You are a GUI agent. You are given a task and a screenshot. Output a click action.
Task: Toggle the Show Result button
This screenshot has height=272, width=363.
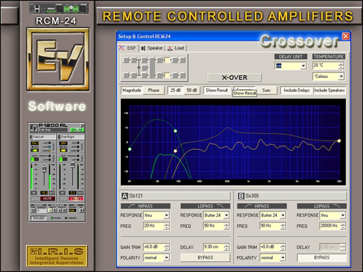point(217,90)
